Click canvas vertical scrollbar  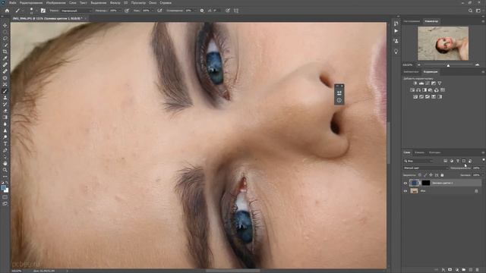point(389,143)
